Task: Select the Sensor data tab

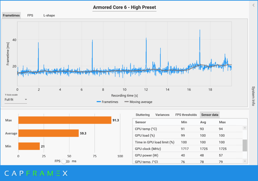Action: (210, 115)
